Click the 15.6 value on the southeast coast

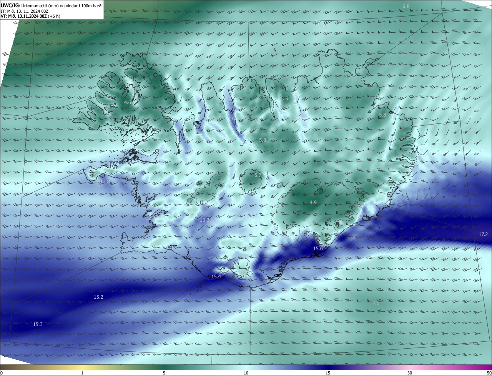click(318, 249)
